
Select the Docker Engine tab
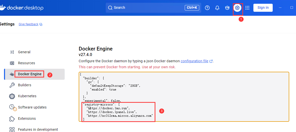(34, 74)
